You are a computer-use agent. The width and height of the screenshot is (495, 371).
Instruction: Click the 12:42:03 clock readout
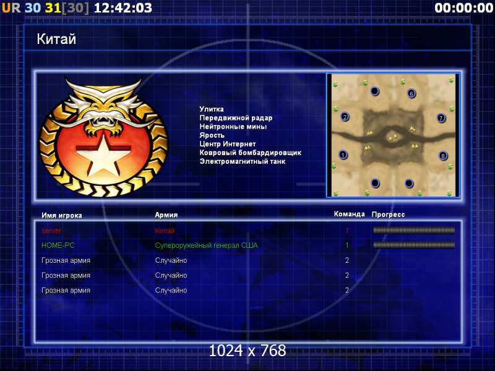[x=123, y=8]
